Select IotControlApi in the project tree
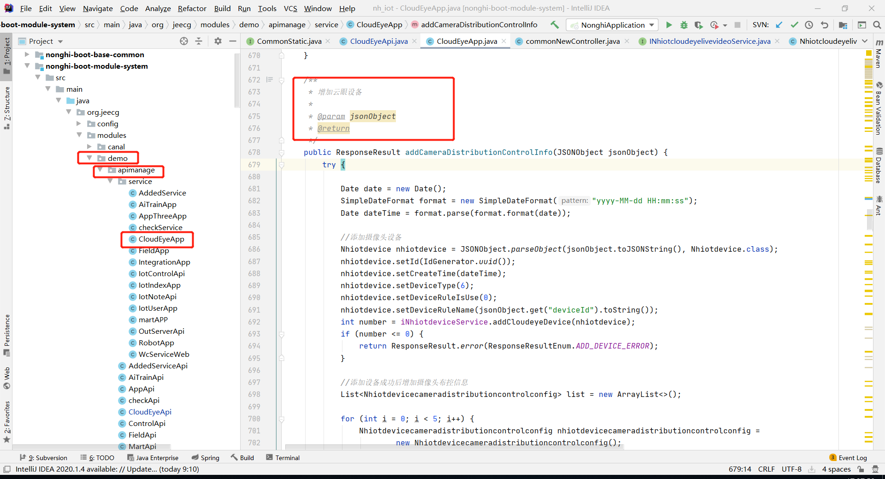This screenshot has width=885, height=479. tap(161, 273)
